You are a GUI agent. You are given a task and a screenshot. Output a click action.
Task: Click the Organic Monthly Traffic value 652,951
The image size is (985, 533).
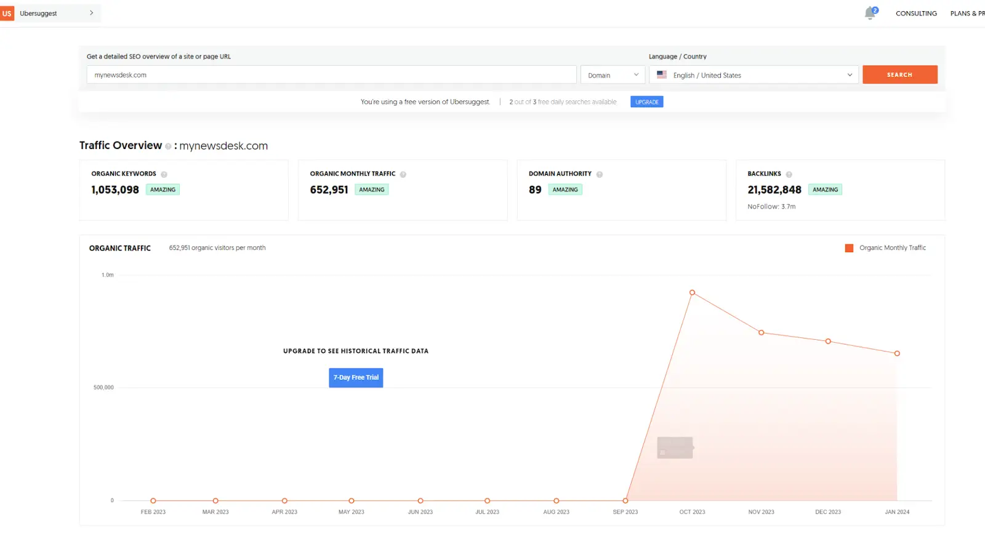click(x=329, y=190)
